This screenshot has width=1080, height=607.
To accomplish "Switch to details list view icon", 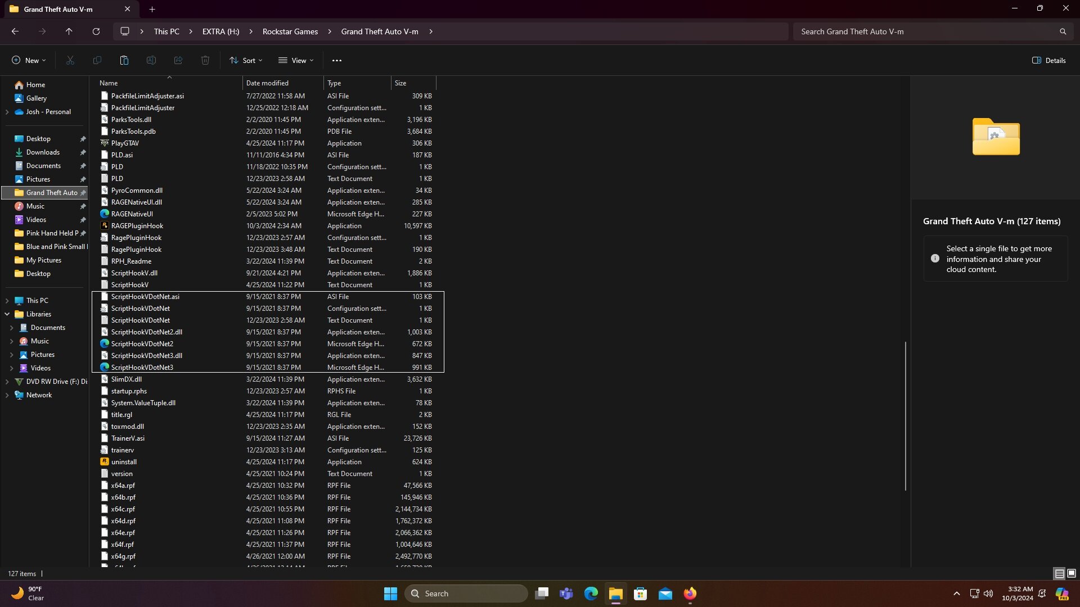I will click(x=1059, y=573).
